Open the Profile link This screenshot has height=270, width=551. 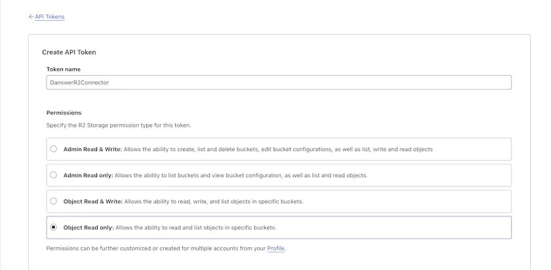[x=276, y=248]
